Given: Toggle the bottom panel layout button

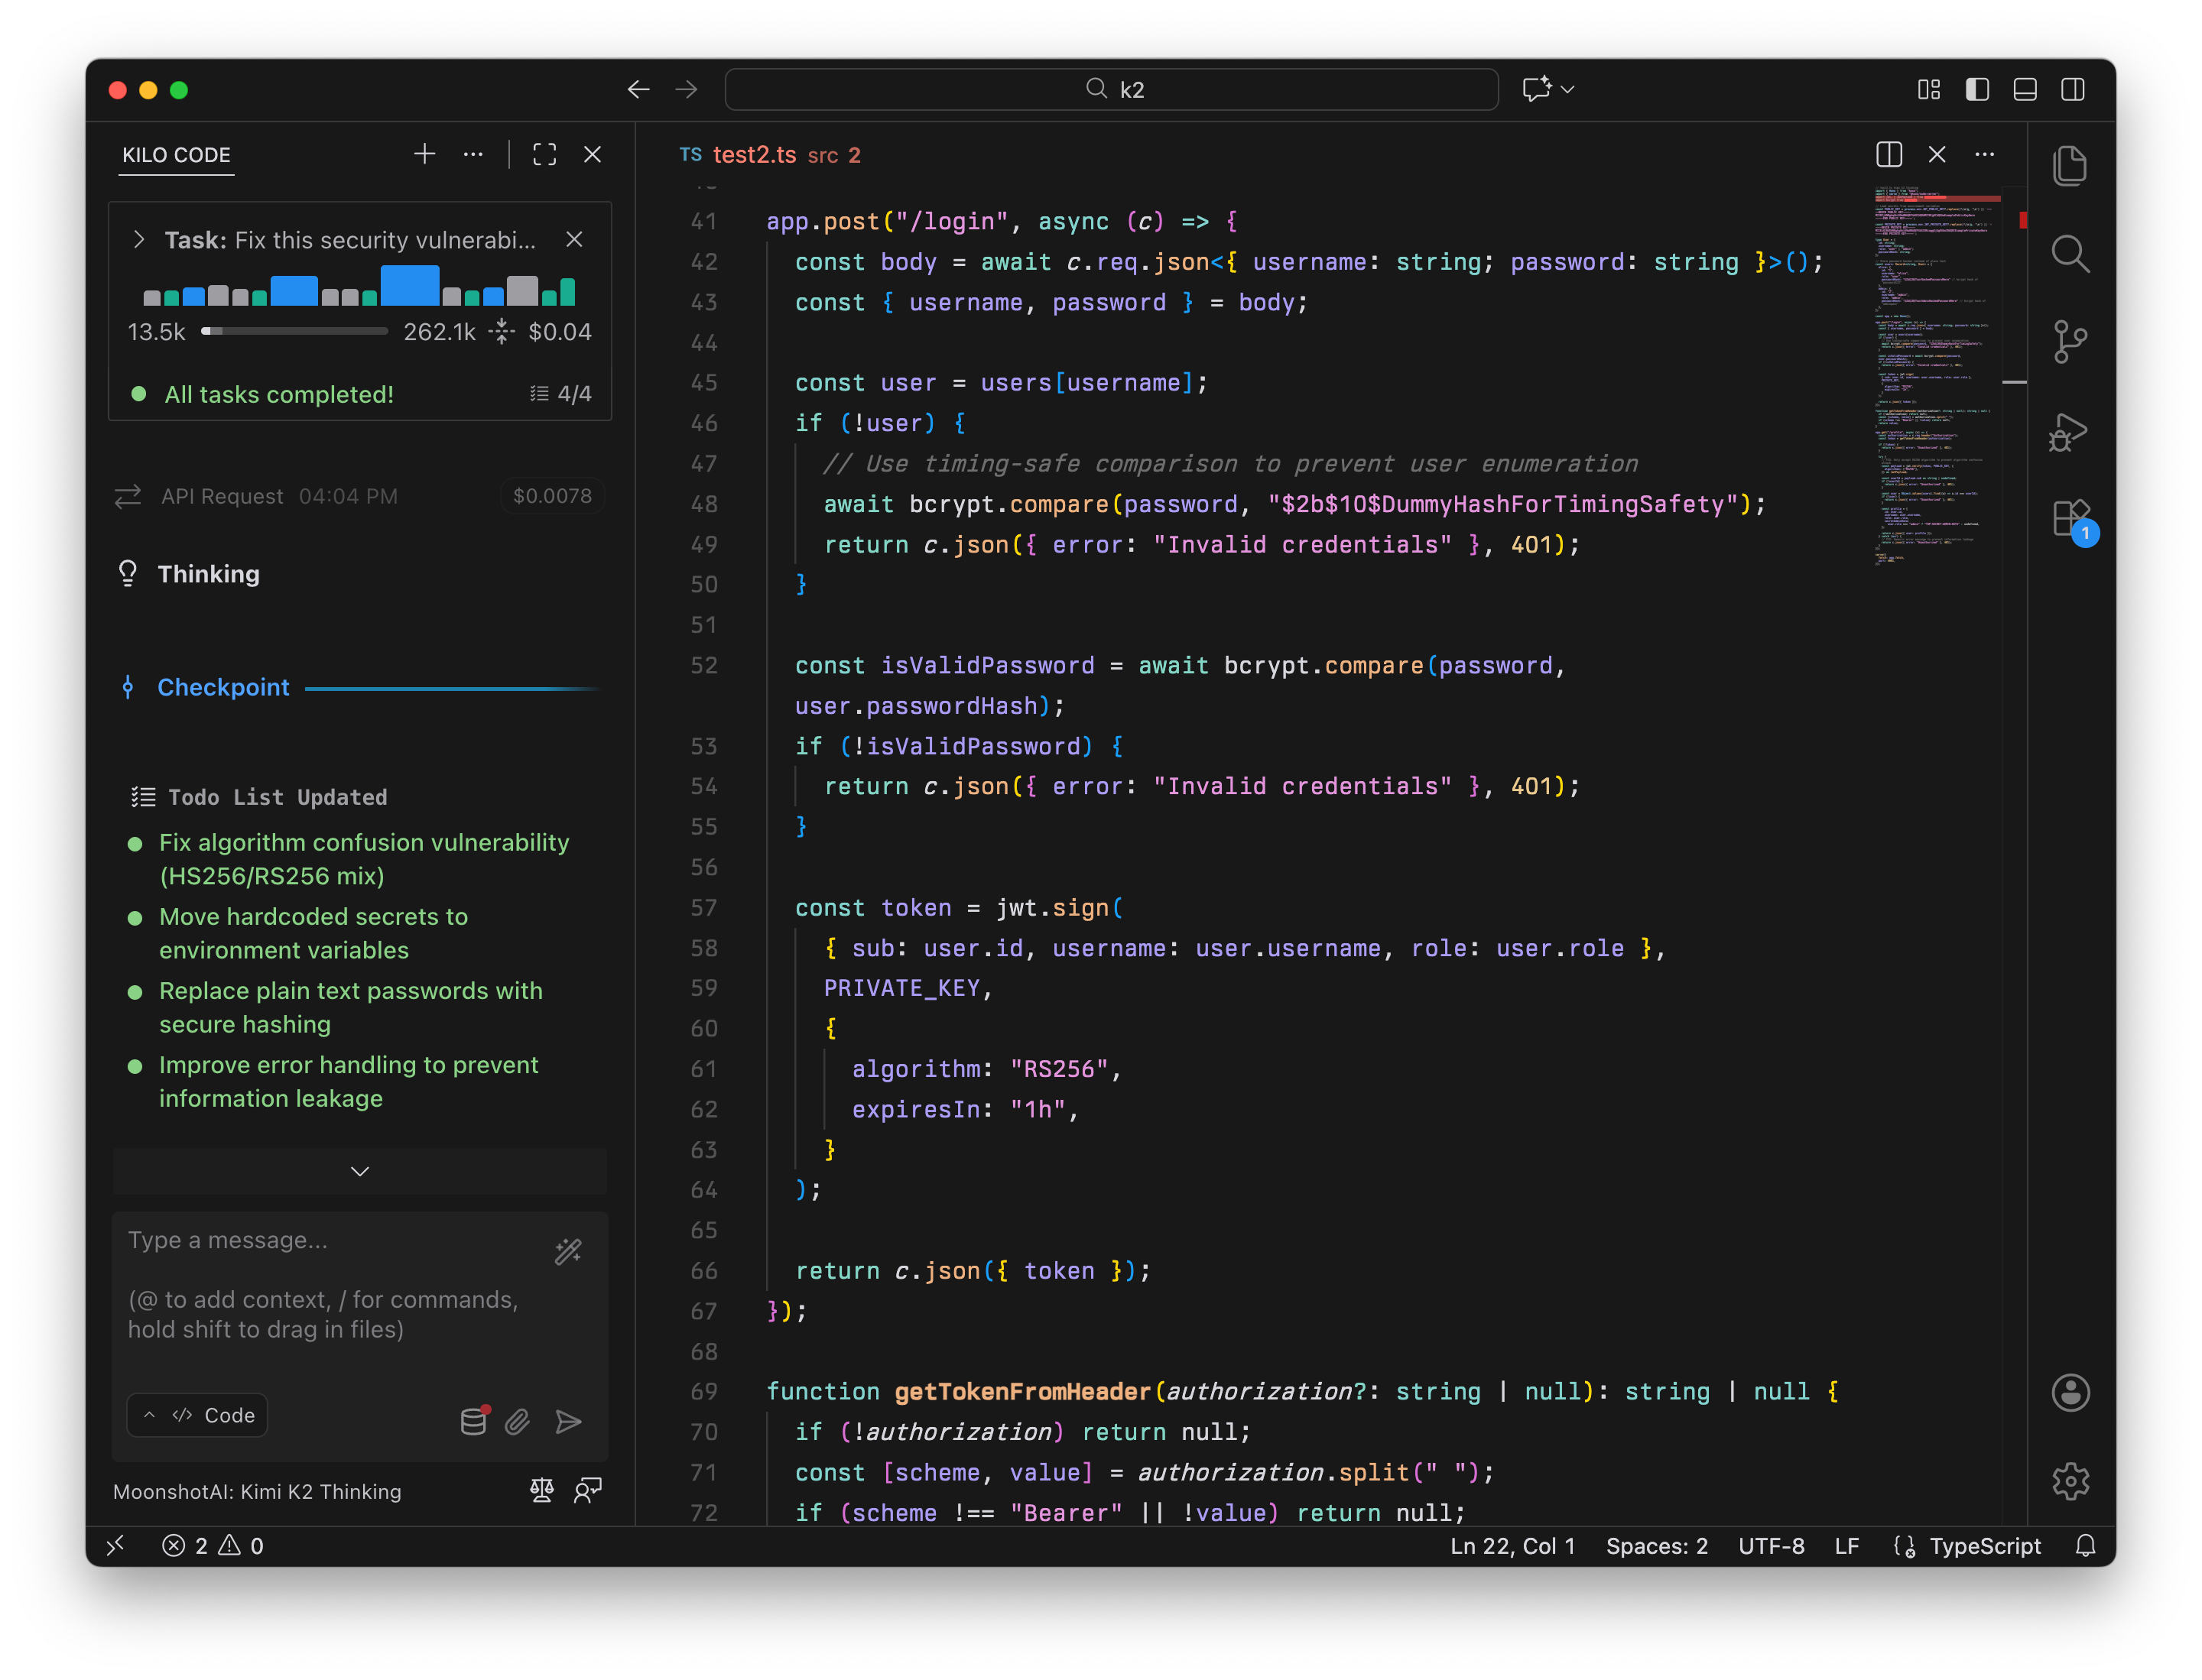Looking at the screenshot, I should [2025, 90].
